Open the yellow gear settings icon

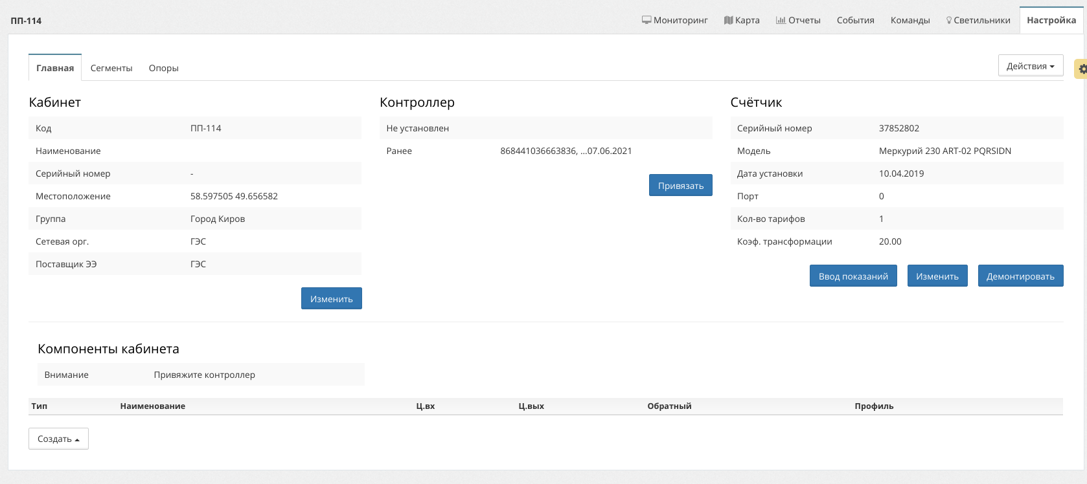tap(1082, 69)
